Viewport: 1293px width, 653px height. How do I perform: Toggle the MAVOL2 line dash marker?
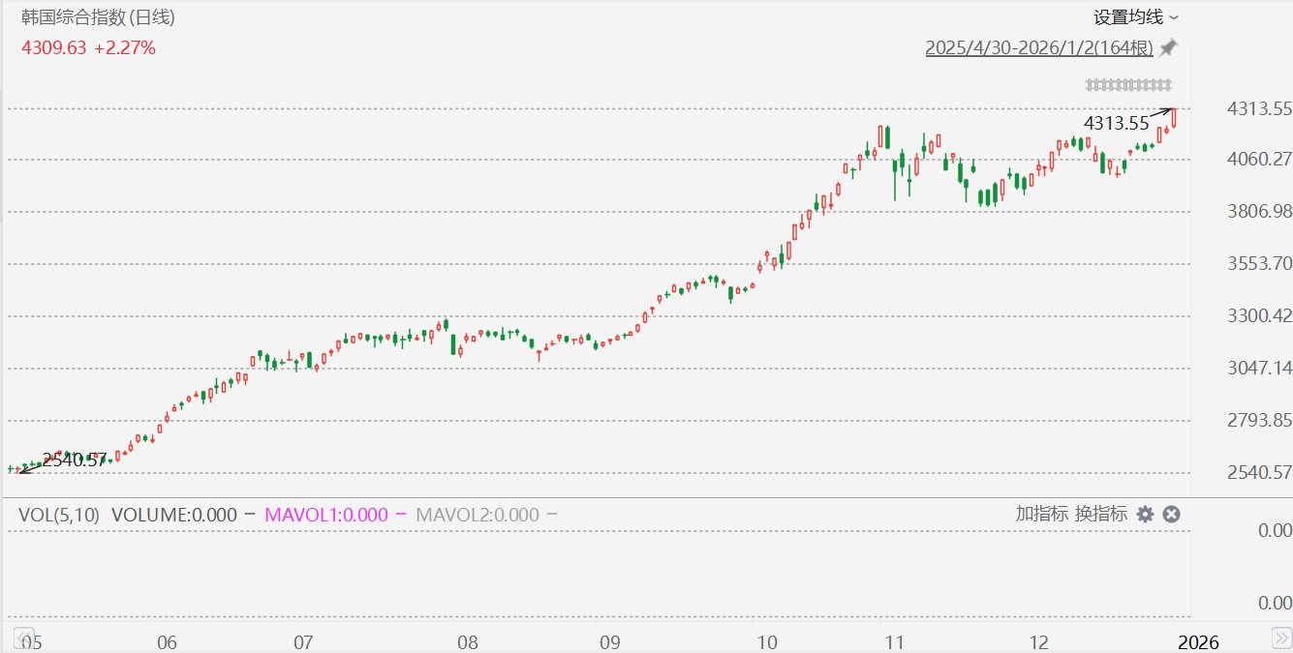[551, 515]
